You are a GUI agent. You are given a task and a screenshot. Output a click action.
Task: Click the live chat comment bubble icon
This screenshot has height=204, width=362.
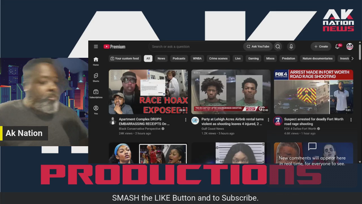(x=312, y=146)
